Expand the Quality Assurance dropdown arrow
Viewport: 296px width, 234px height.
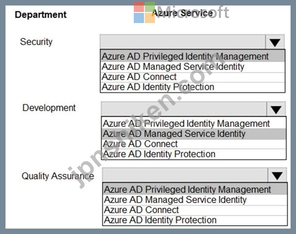(x=277, y=175)
